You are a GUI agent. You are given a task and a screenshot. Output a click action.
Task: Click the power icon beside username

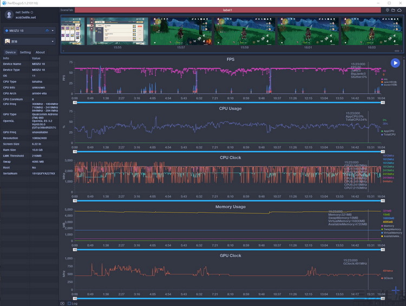[x=32, y=11]
